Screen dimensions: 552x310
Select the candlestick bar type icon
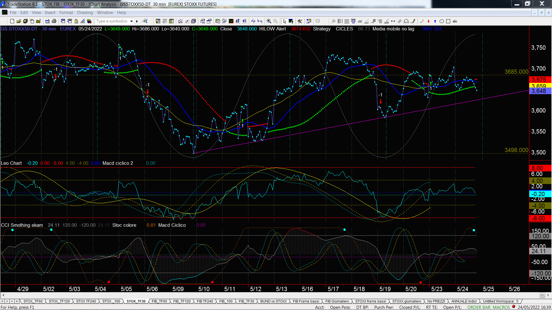pyautogui.click(x=244, y=21)
